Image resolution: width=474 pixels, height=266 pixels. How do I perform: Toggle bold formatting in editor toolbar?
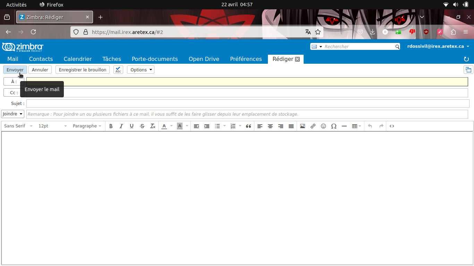[111, 126]
